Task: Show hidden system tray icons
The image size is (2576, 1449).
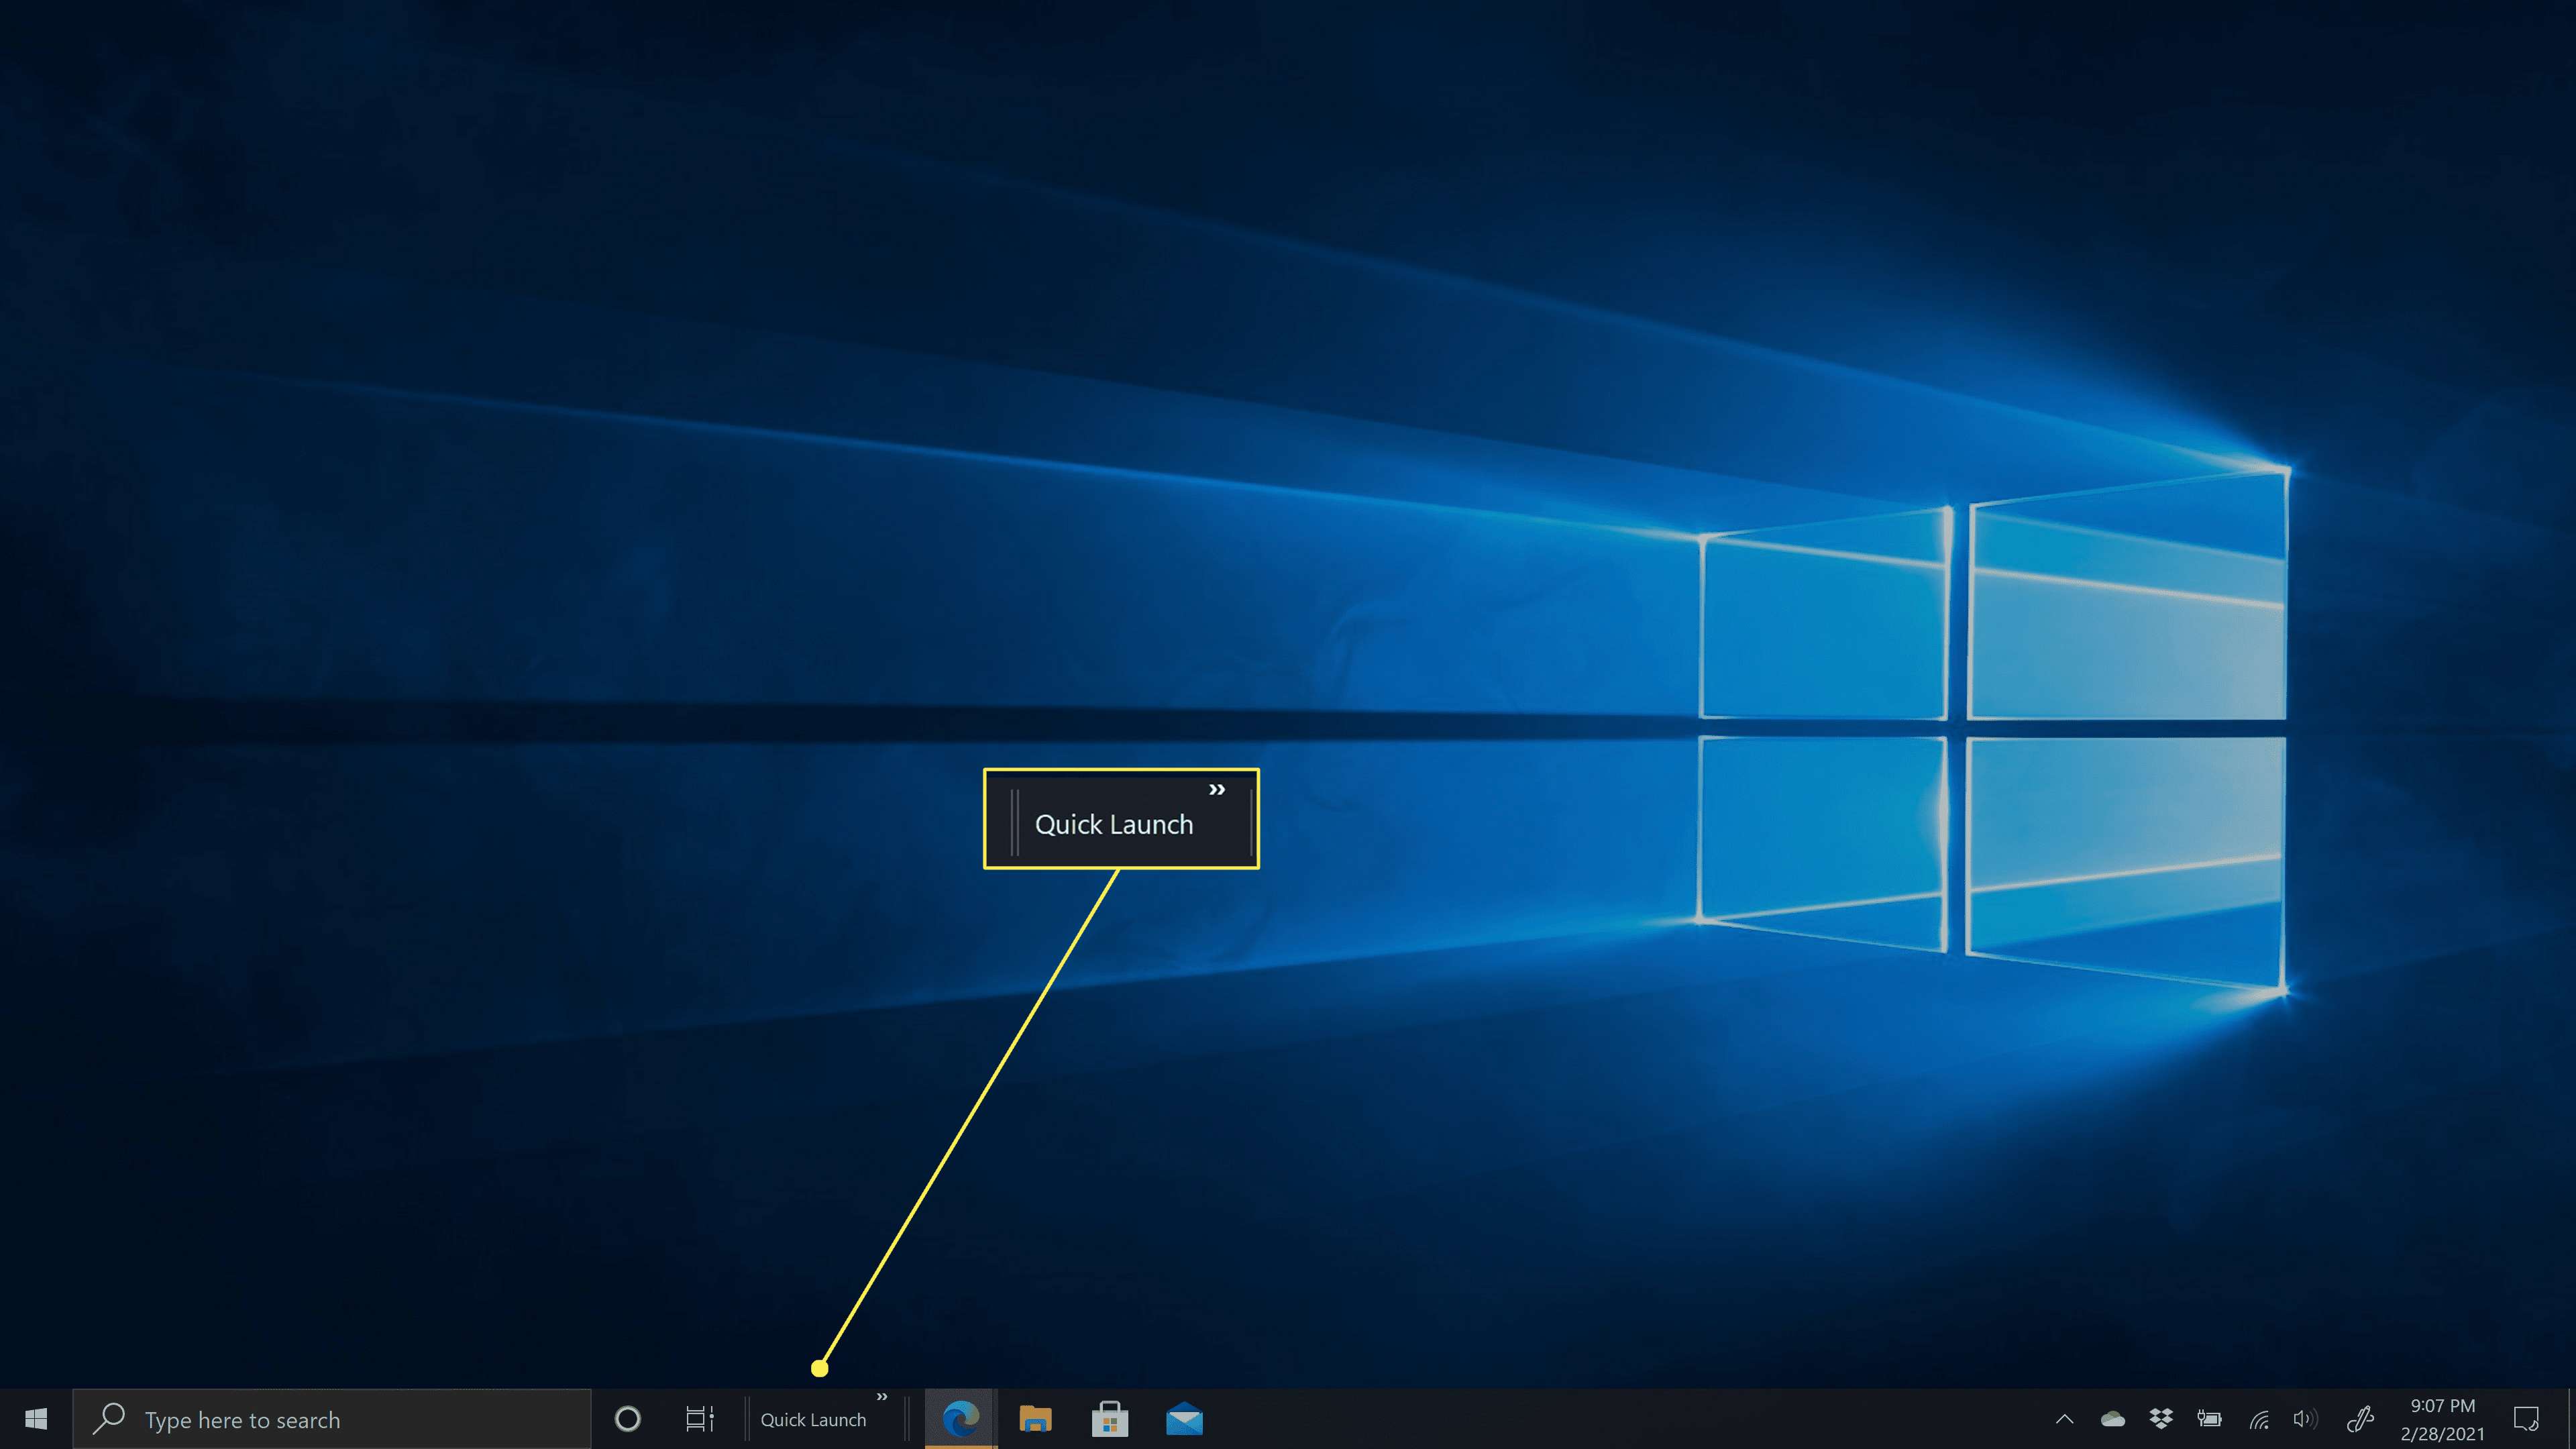Action: pos(2064,1419)
